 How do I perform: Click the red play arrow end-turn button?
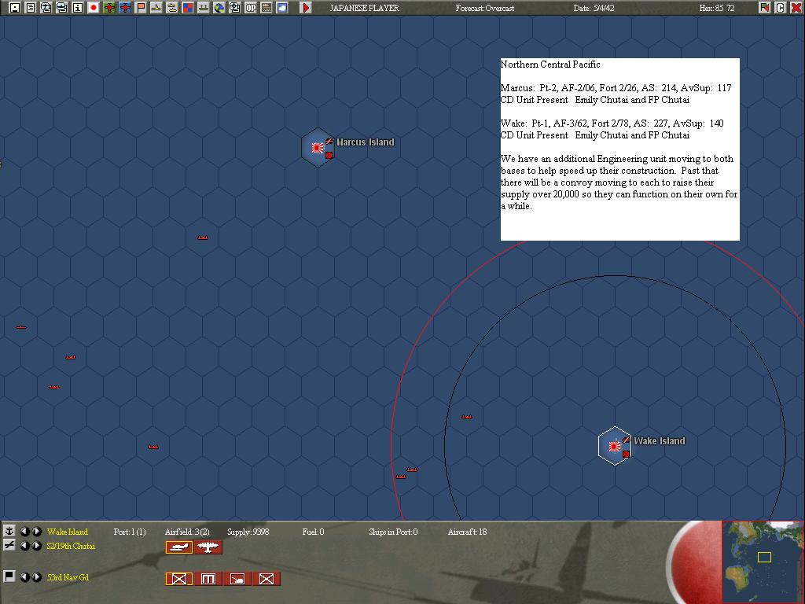[x=306, y=8]
